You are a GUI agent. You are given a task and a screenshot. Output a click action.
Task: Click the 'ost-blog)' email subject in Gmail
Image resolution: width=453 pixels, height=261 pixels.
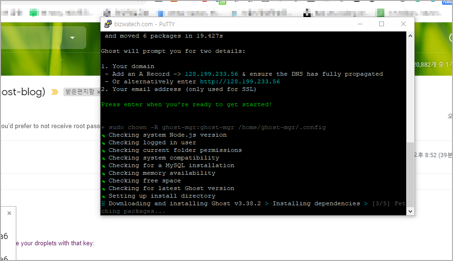point(23,92)
